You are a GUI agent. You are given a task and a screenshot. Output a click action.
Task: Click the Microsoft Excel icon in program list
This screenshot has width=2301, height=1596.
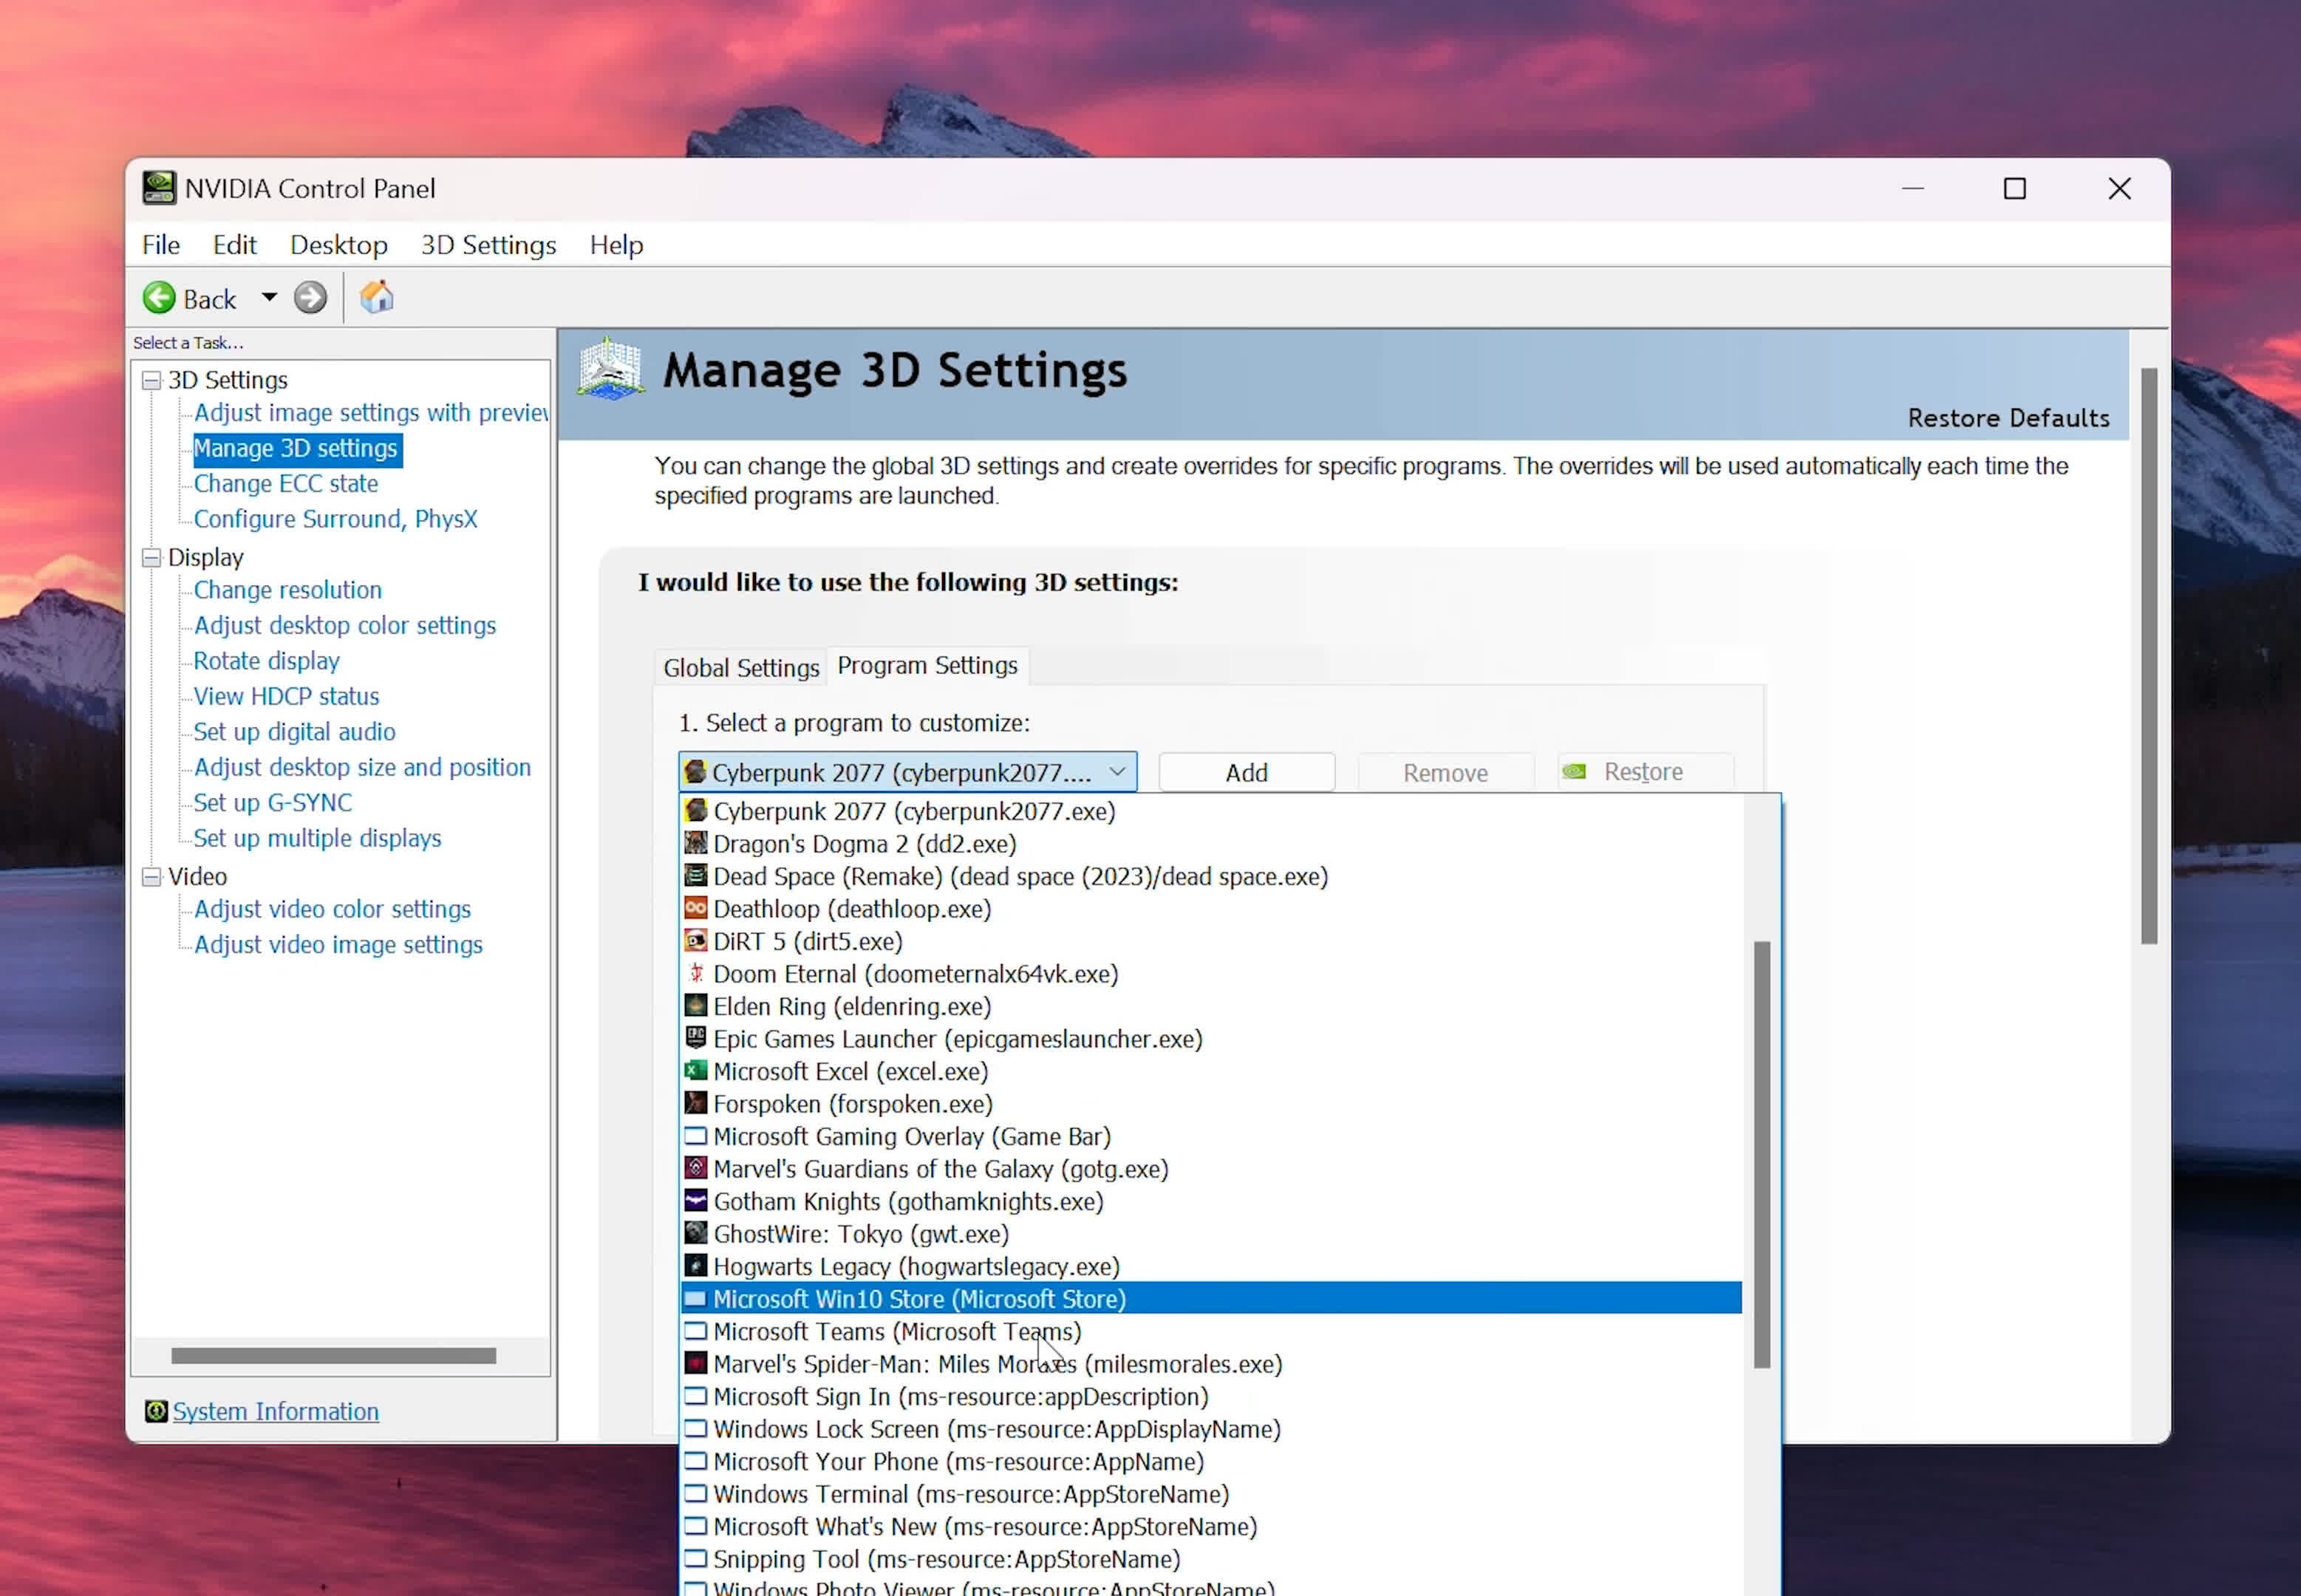(695, 1071)
